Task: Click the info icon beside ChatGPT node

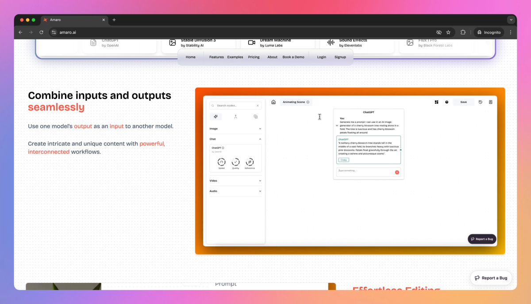Action: click(223, 148)
